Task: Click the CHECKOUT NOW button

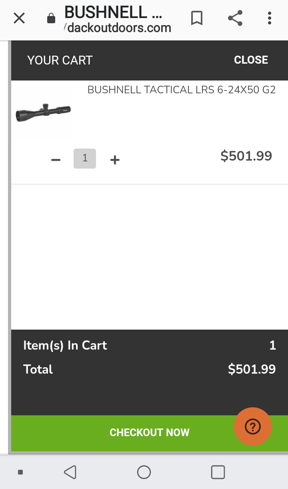Action: coord(150,433)
